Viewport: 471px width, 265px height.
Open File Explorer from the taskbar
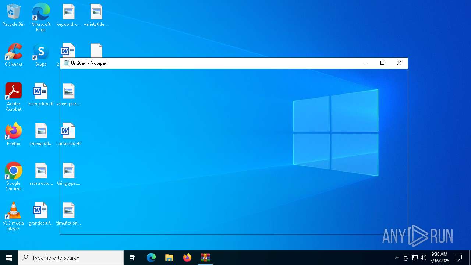click(169, 258)
